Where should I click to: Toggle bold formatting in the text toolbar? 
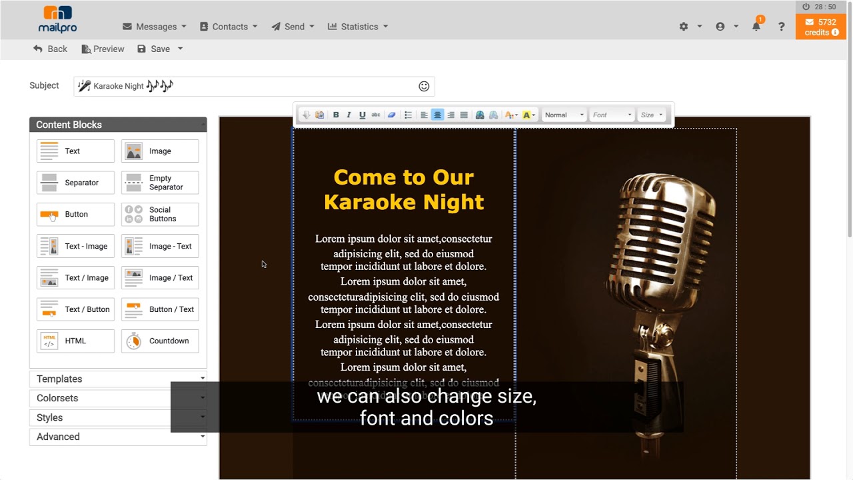pos(336,115)
